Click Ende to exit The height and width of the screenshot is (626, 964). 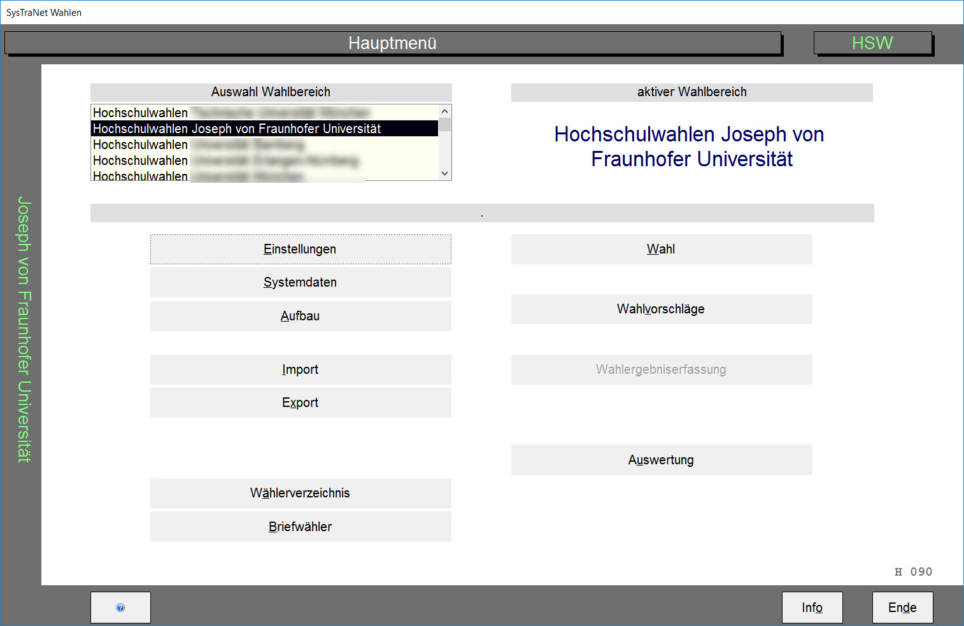point(903,608)
